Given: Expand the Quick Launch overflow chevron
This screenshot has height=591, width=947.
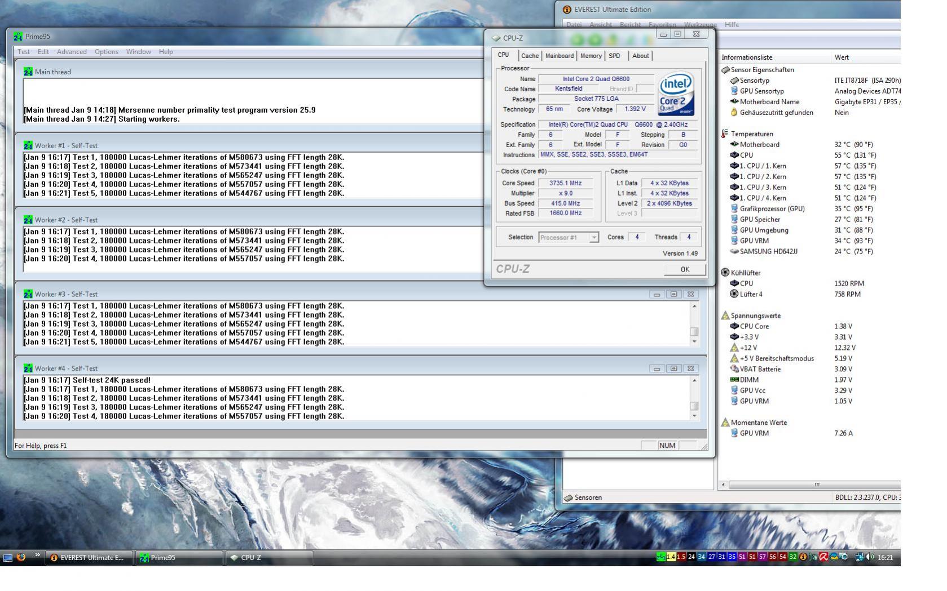Looking at the screenshot, I should (38, 556).
